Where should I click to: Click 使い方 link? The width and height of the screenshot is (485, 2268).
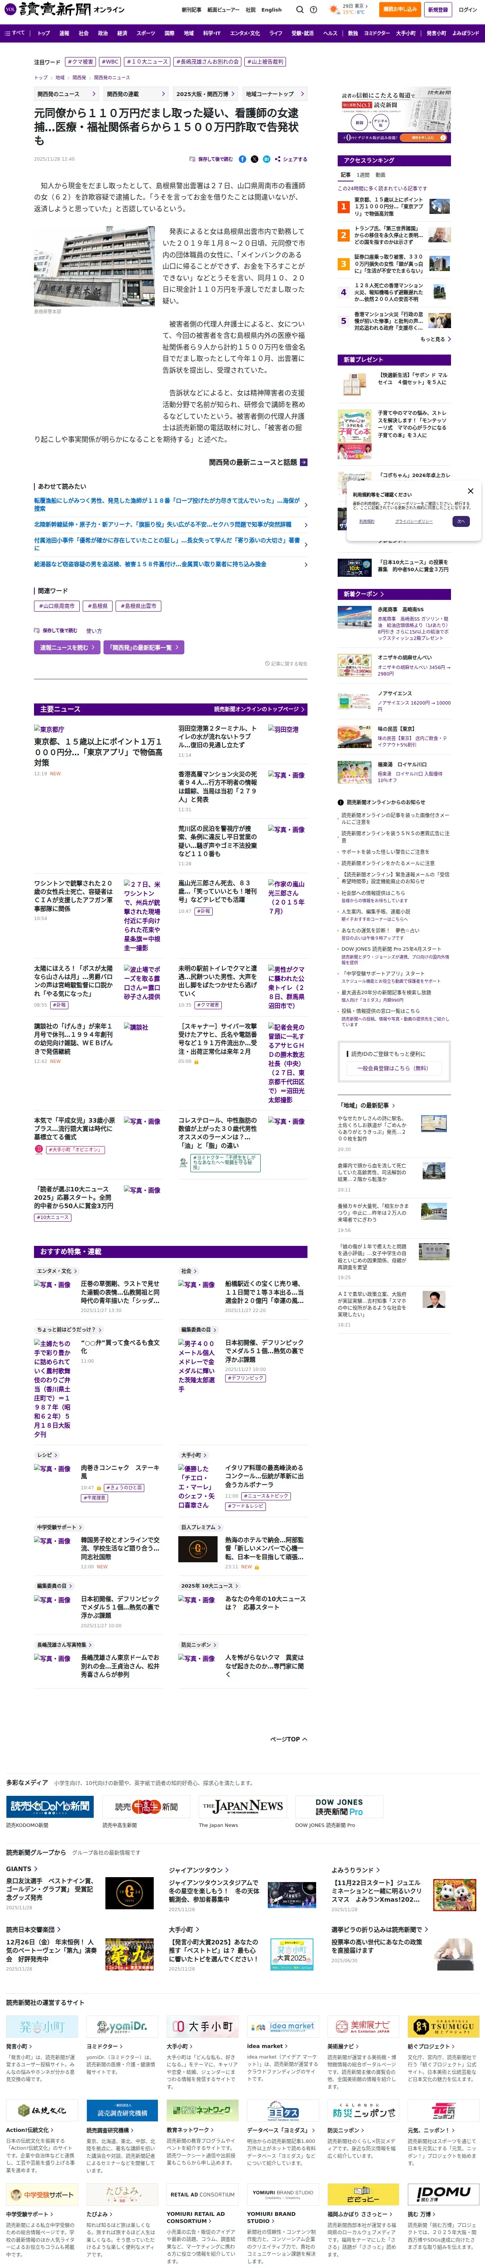(x=94, y=631)
